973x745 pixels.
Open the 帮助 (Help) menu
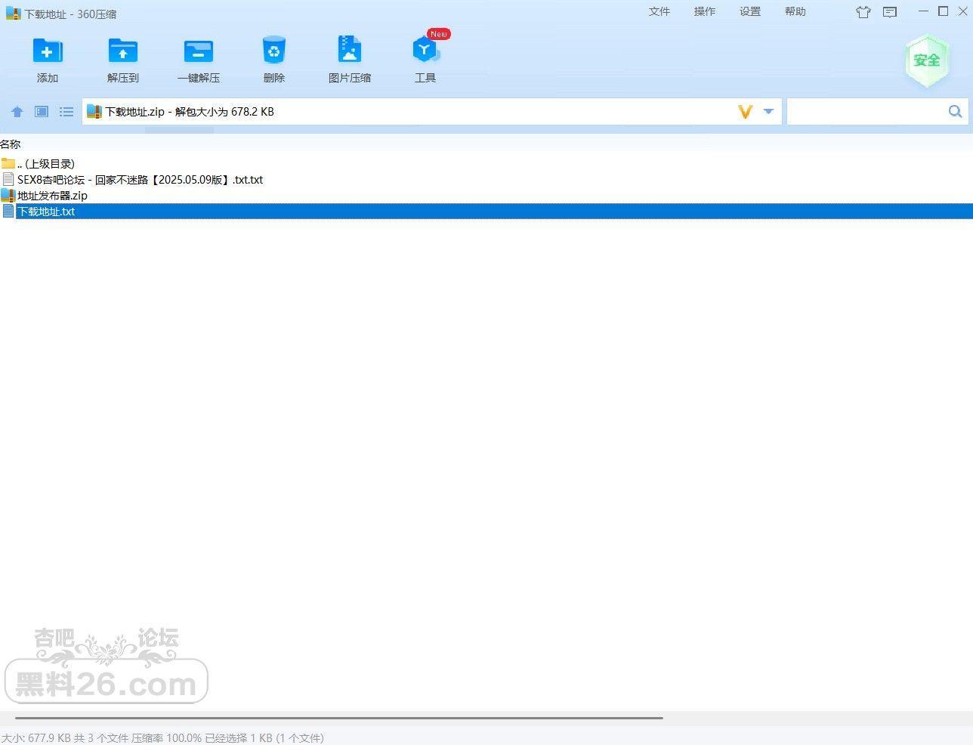coord(795,11)
